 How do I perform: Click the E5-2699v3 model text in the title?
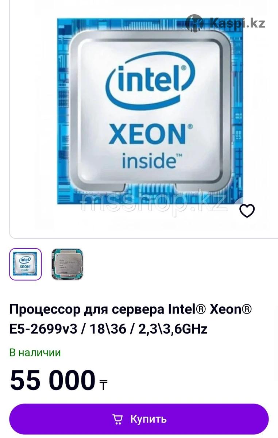tap(43, 329)
